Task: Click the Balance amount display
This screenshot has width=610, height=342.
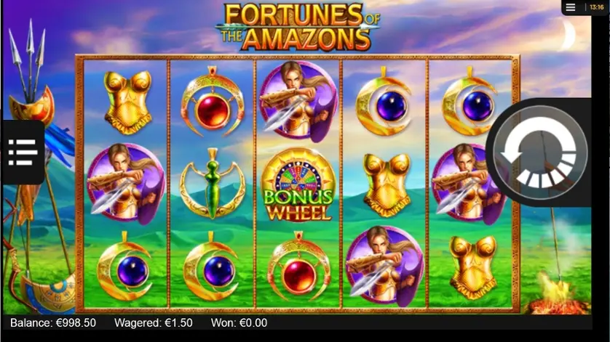Action: (53, 323)
